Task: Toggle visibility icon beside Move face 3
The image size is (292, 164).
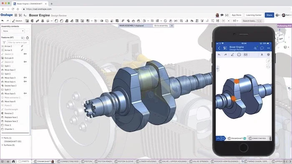Action: 25,78
